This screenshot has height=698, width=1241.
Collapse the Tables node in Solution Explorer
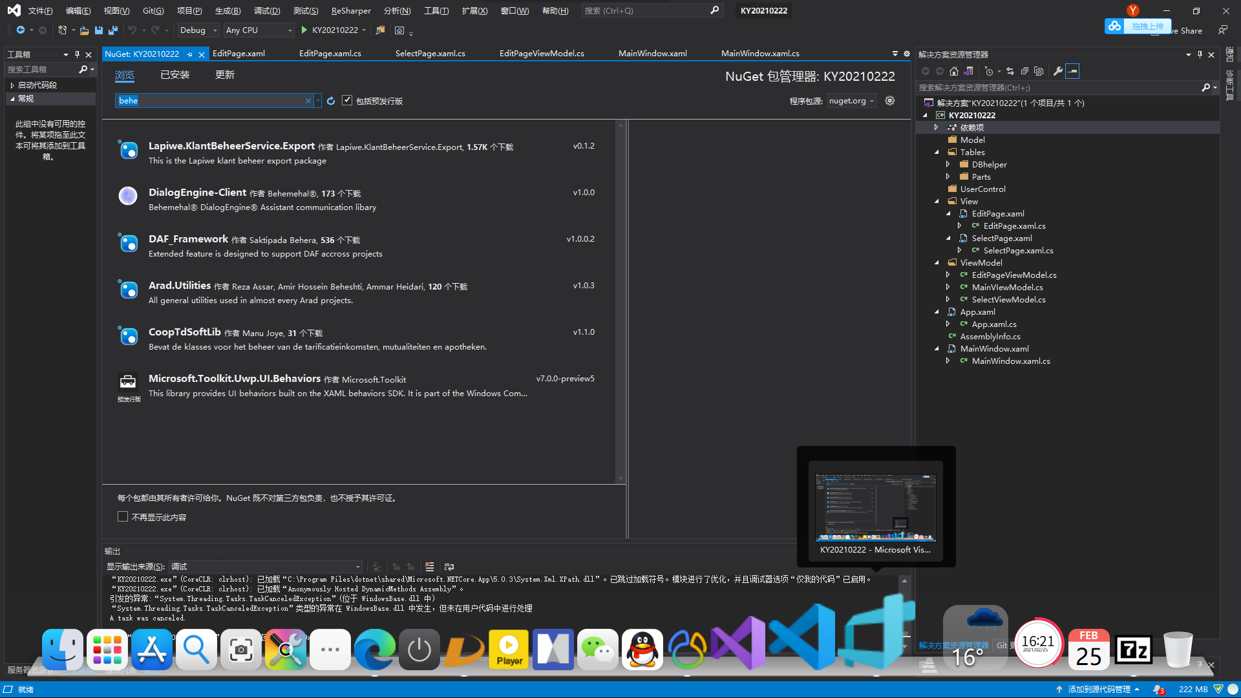[x=936, y=152]
